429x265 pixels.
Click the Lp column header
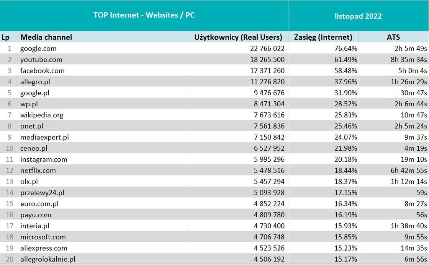click(x=5, y=37)
